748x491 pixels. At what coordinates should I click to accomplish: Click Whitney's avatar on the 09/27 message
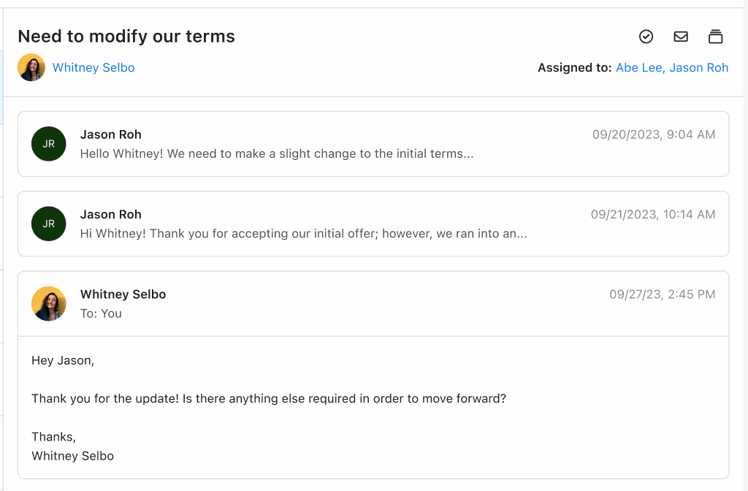pyautogui.click(x=49, y=304)
